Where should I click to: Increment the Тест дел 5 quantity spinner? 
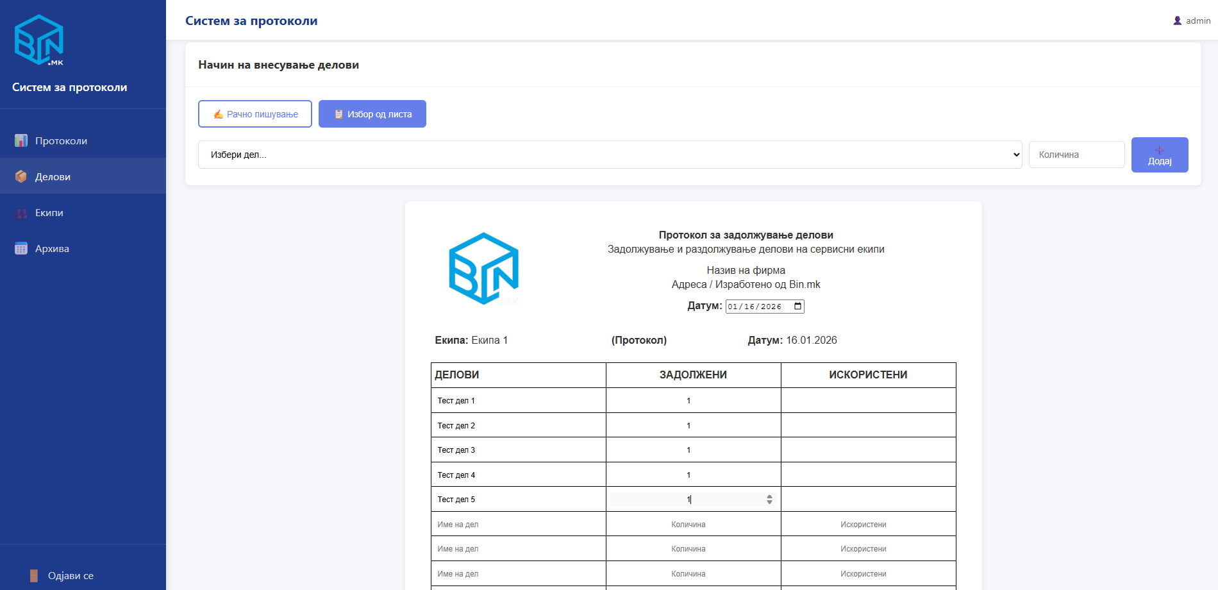(769, 496)
